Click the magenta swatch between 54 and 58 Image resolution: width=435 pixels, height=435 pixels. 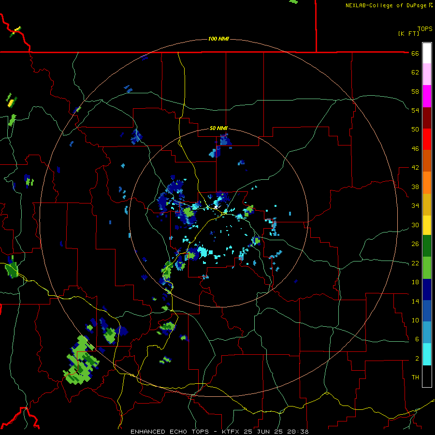pyautogui.click(x=427, y=96)
